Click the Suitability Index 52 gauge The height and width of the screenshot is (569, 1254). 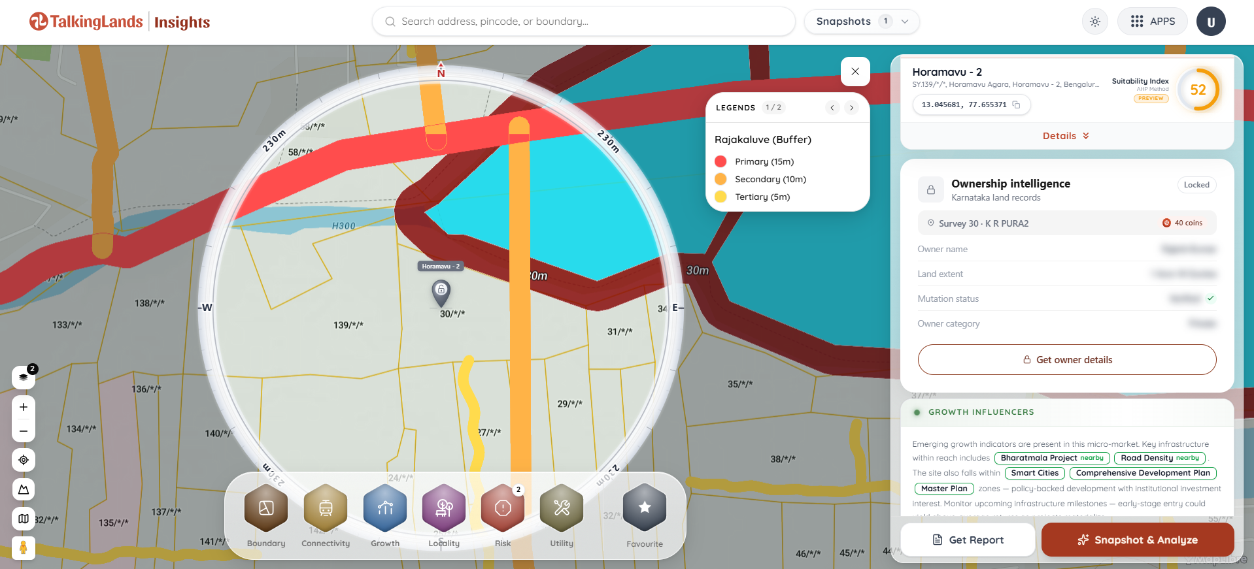pos(1198,90)
